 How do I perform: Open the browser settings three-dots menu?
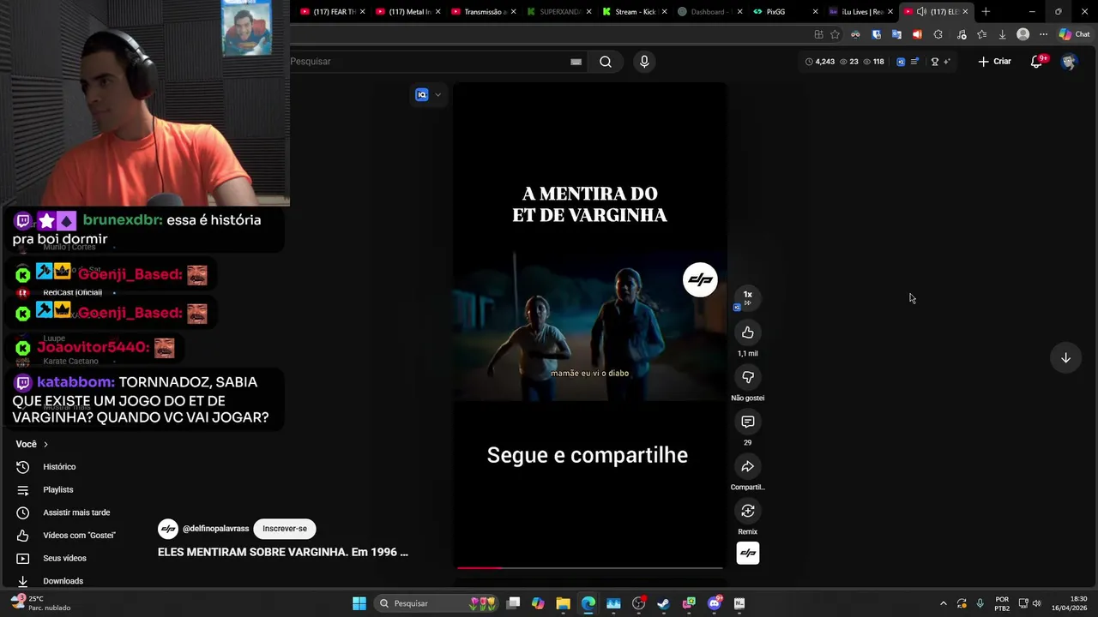tap(1043, 34)
